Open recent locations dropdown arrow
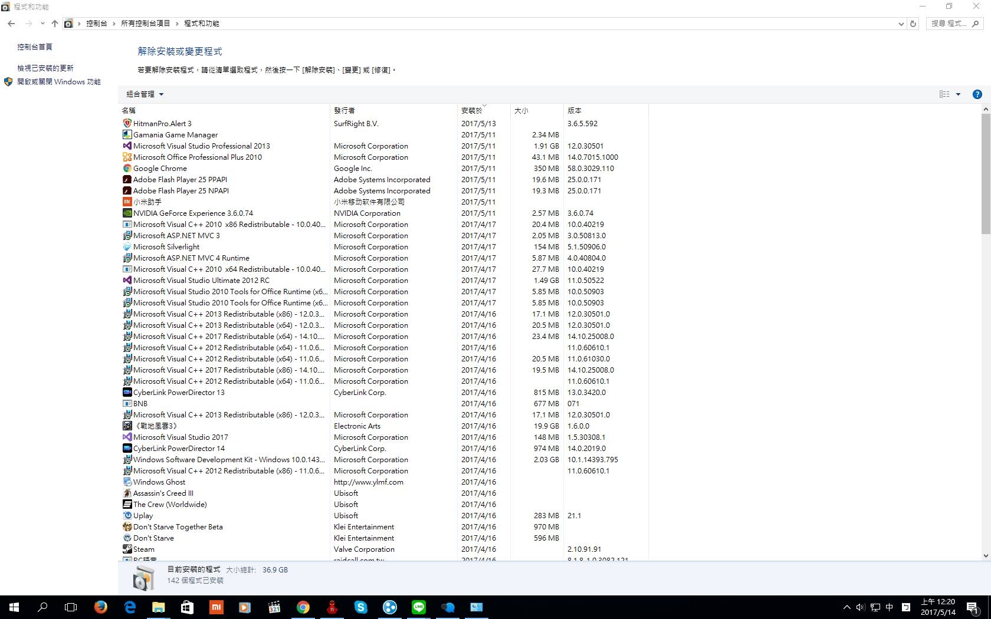 pyautogui.click(x=42, y=24)
